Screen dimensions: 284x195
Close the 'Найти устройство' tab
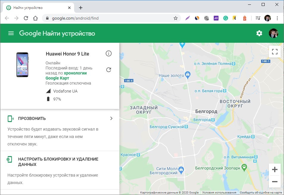(69, 8)
